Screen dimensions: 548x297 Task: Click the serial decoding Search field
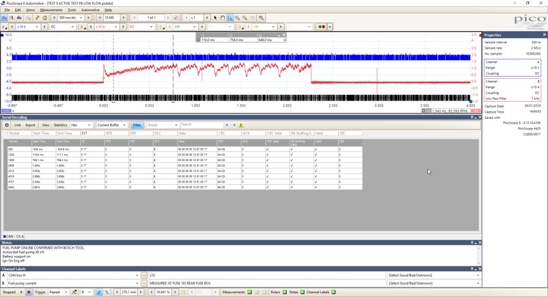click(202, 124)
